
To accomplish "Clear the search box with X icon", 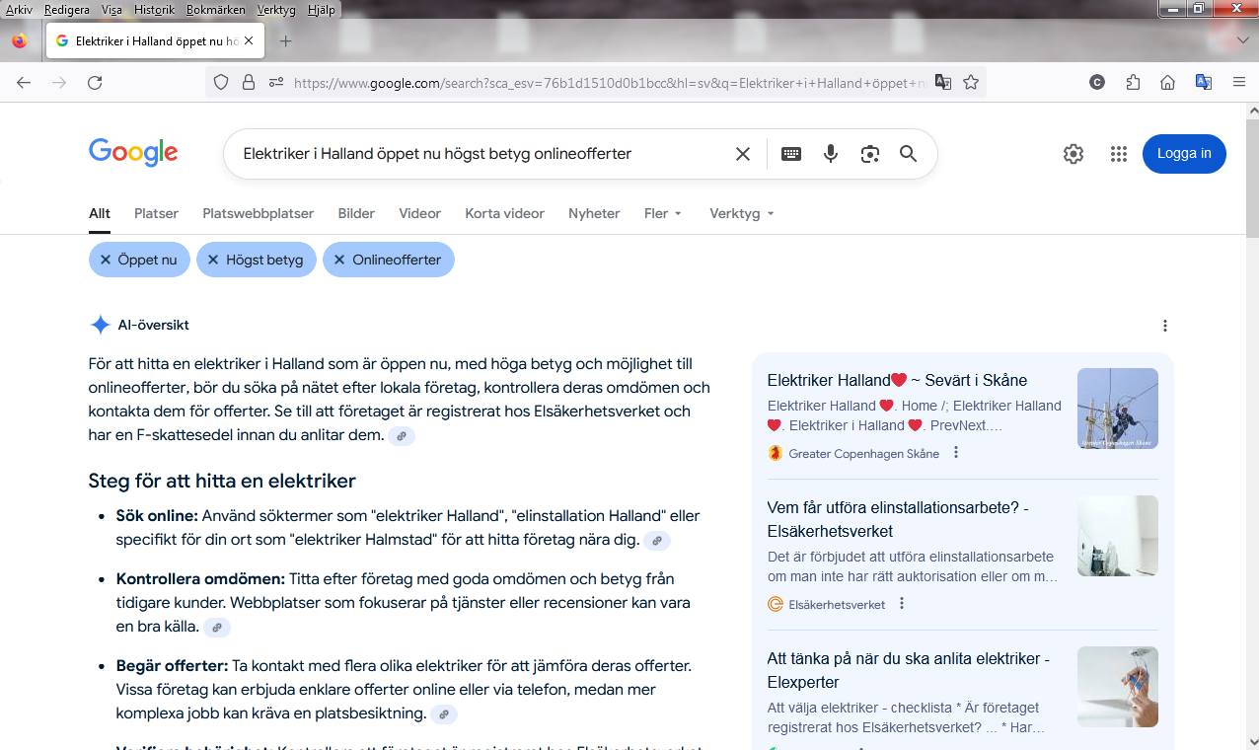I will pos(743,154).
